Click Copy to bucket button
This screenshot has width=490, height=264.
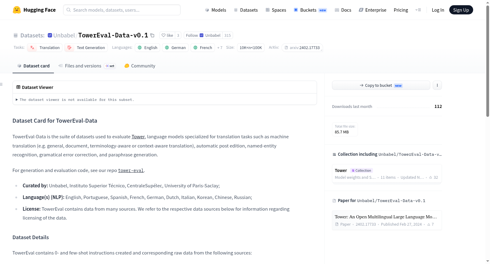[381, 85]
